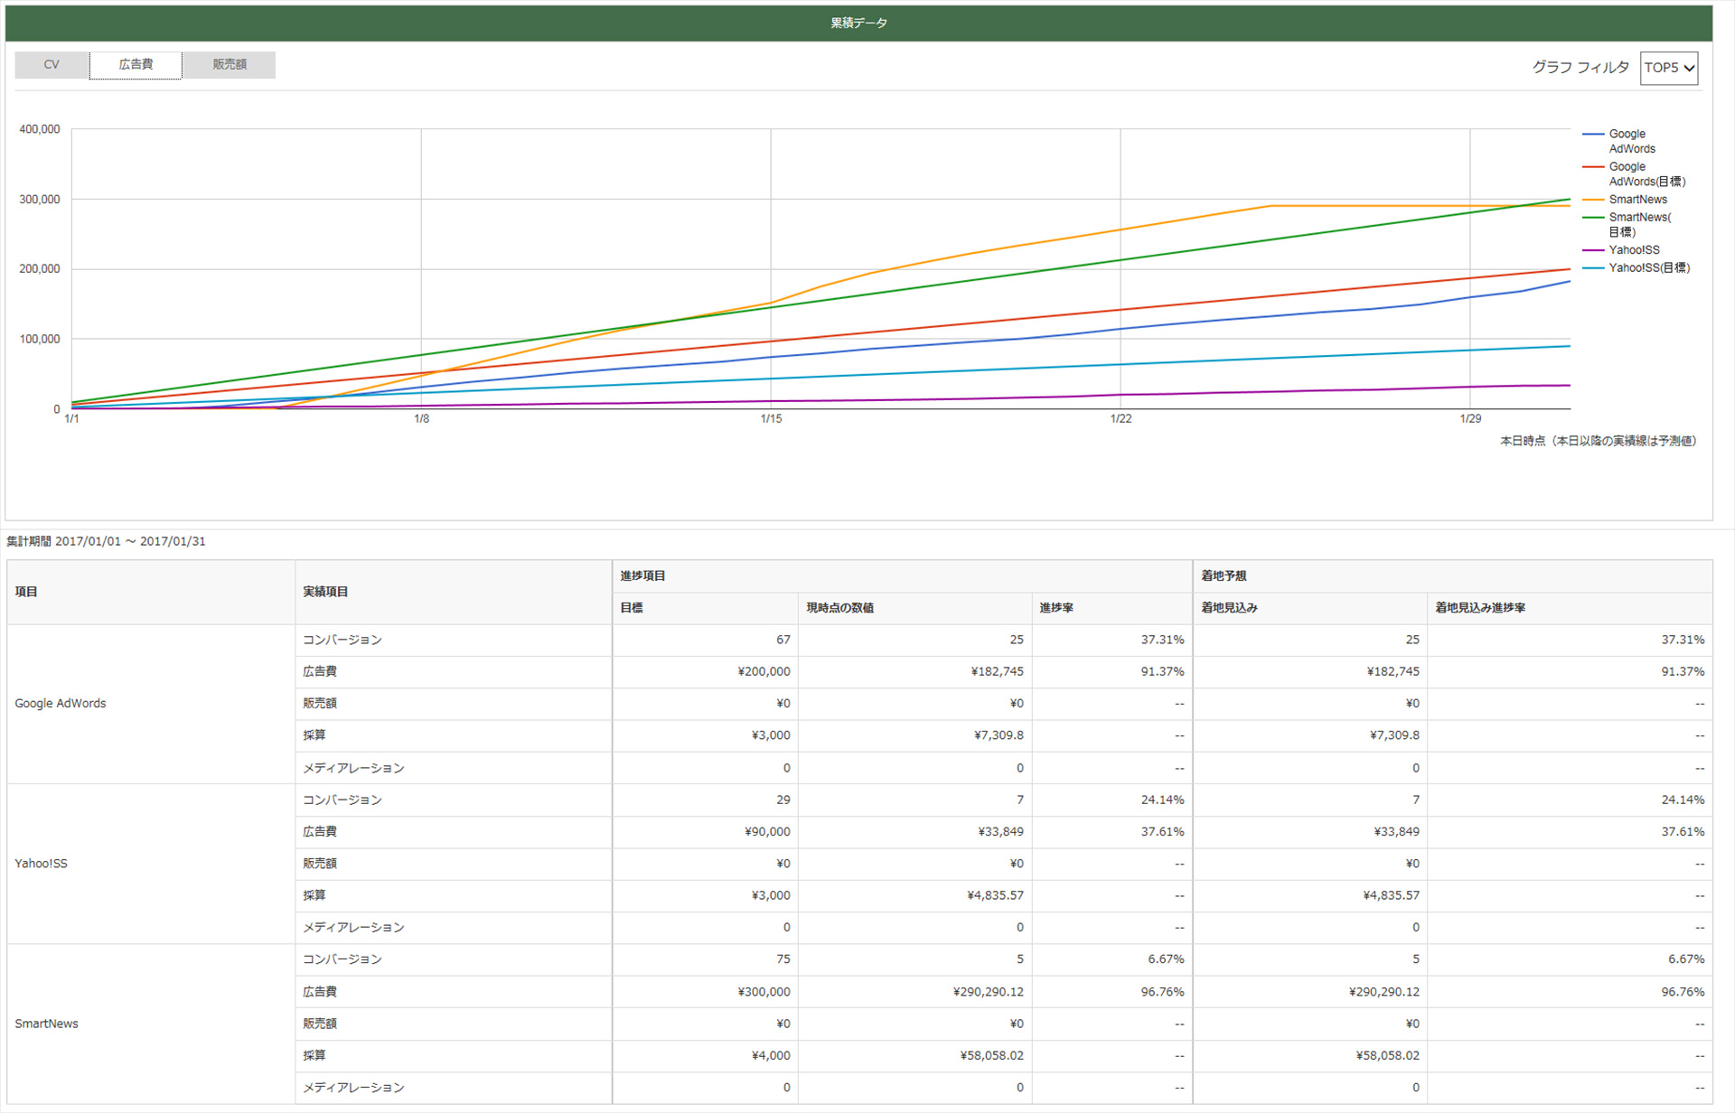Select the 広告費 tab

(136, 65)
